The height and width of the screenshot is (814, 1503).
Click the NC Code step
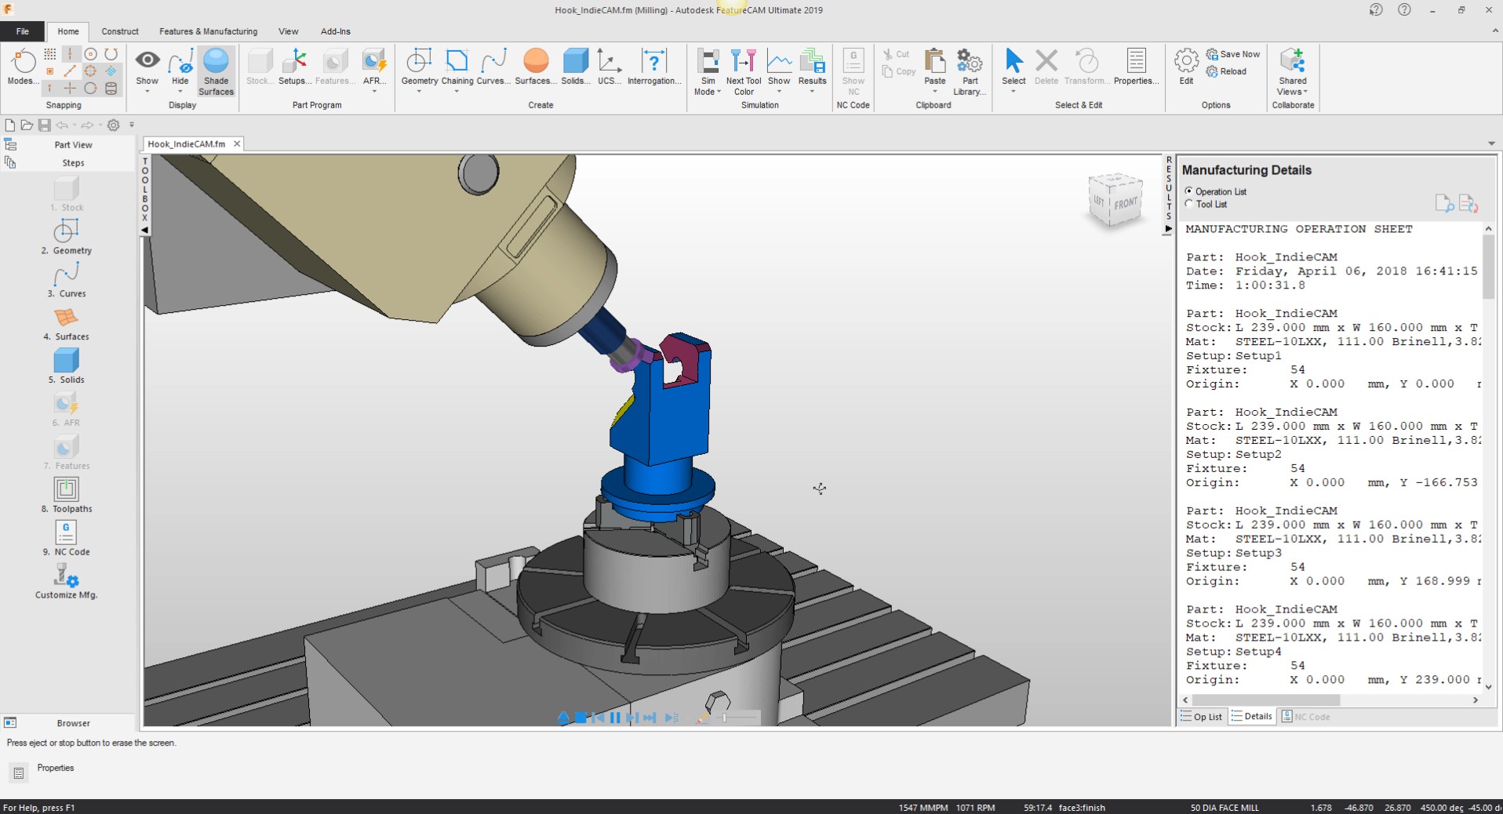pos(67,538)
